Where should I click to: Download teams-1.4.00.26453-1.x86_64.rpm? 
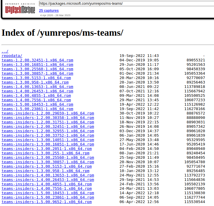[x=38, y=91]
